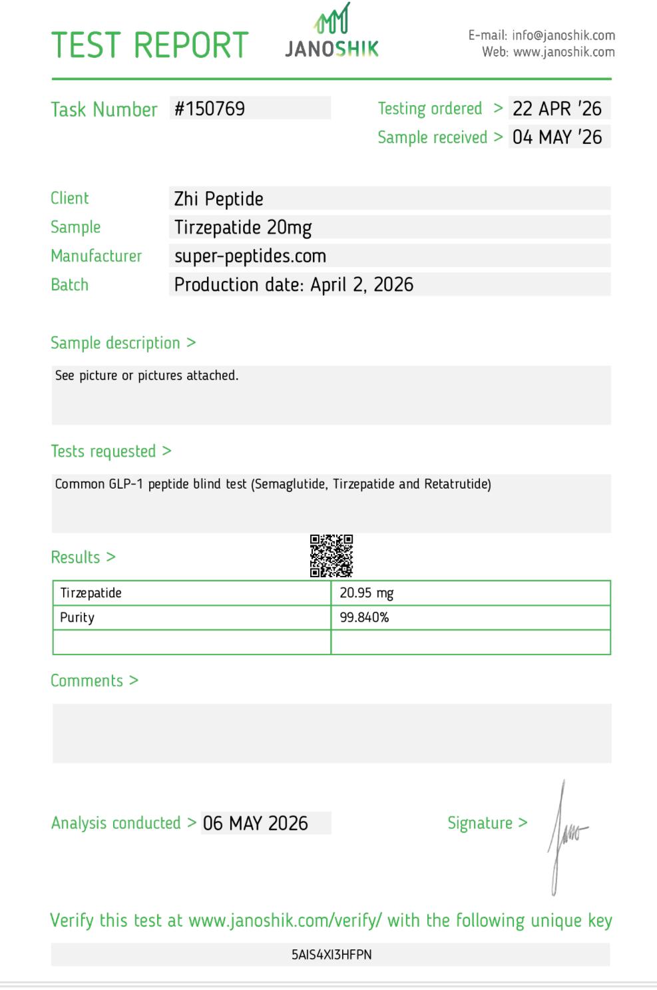Click the Tests requested text box
The height and width of the screenshot is (990, 657).
331,503
